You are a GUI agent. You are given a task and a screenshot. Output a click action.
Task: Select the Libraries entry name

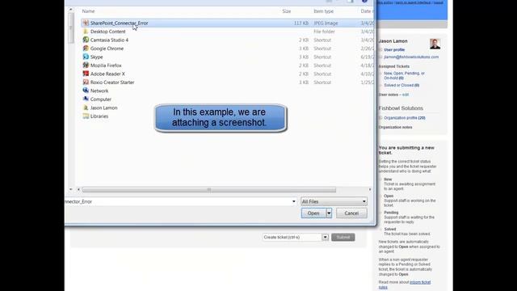point(99,116)
